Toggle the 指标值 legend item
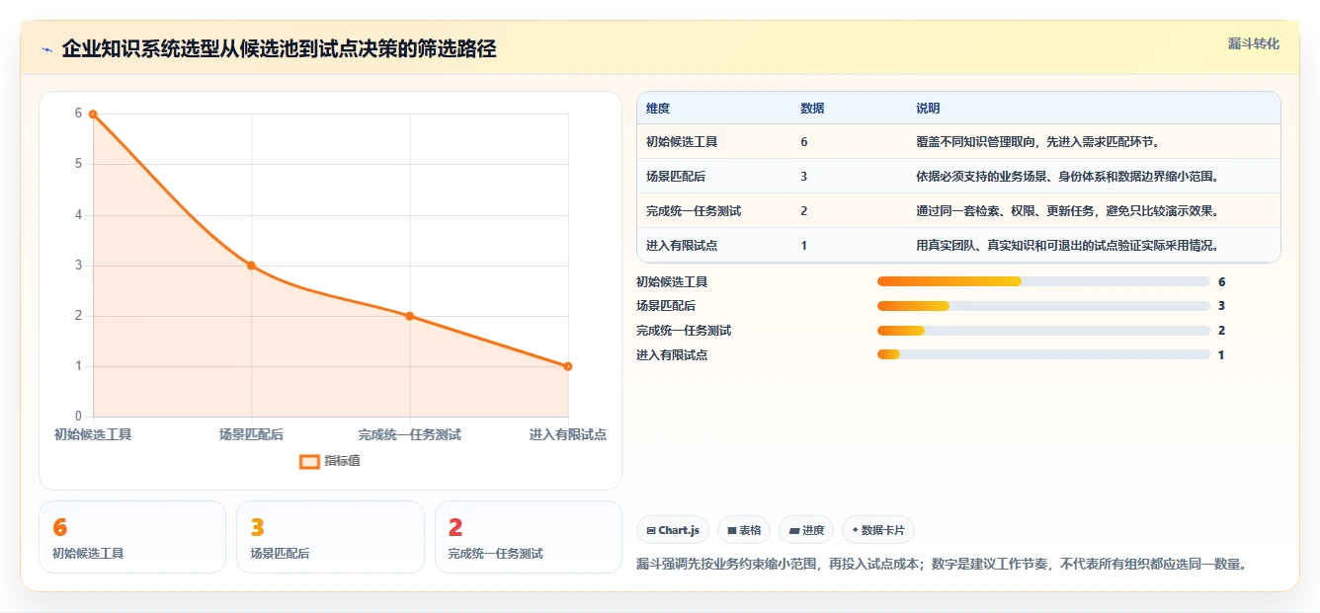1320x613 pixels. pos(330,461)
